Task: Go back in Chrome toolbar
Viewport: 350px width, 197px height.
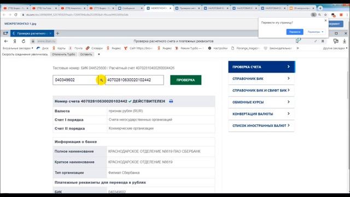Action: pos(4,15)
